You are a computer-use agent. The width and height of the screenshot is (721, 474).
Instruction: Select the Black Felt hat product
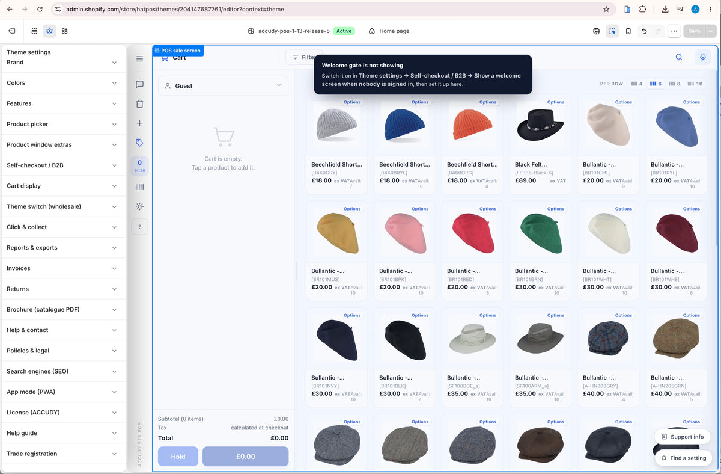541,144
